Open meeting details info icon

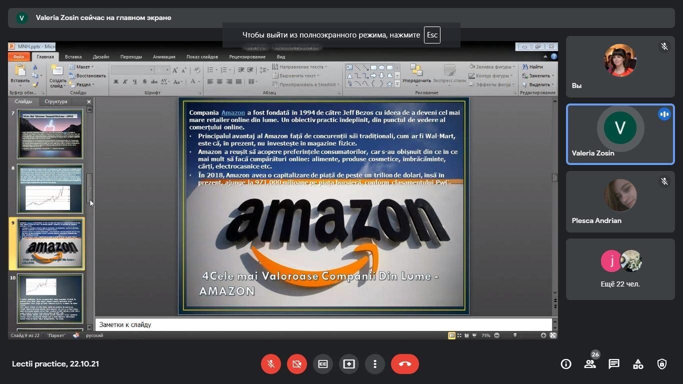click(566, 364)
